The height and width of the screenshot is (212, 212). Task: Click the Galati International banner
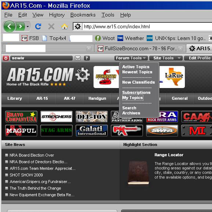click(92, 131)
